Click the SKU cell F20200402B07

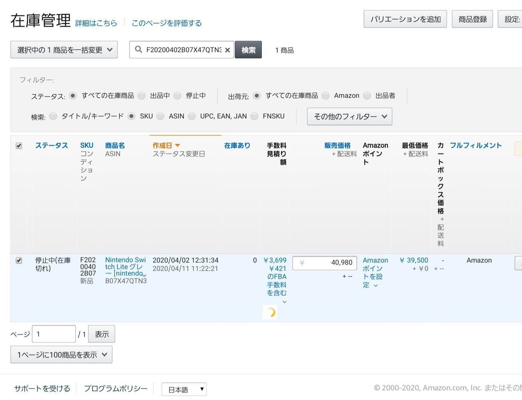[x=88, y=266]
